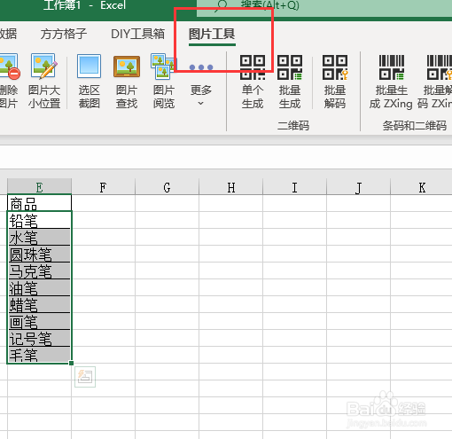Click the cell containing 油笔
This screenshot has width=452, height=439.
coord(39,287)
